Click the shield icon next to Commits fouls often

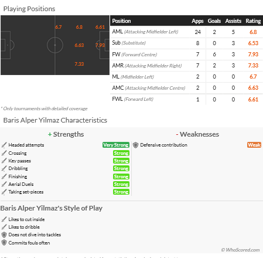click(4, 243)
